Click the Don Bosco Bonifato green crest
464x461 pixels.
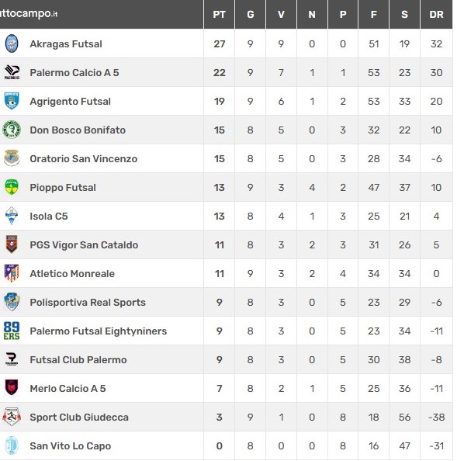(x=12, y=130)
